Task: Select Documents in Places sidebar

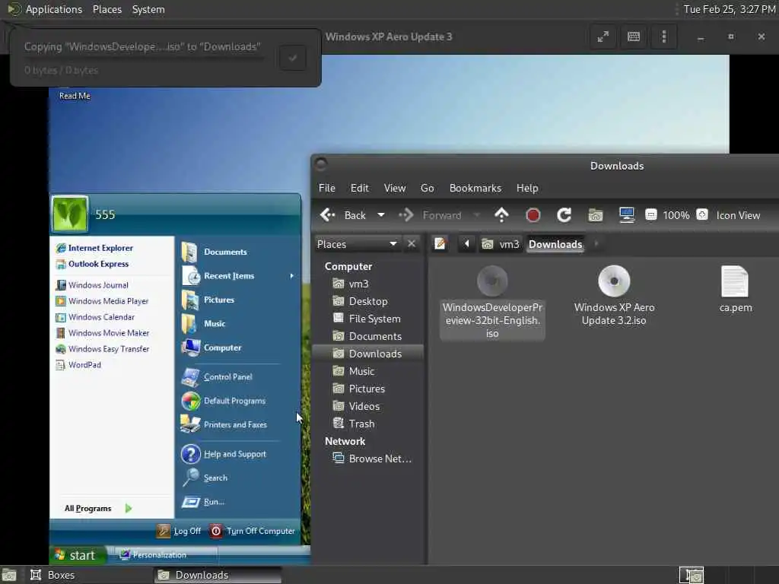Action: click(x=368, y=336)
